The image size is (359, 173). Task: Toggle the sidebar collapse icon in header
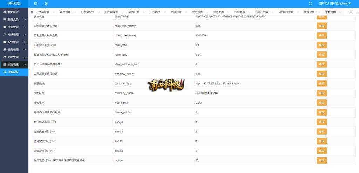pyautogui.click(x=35, y=3)
